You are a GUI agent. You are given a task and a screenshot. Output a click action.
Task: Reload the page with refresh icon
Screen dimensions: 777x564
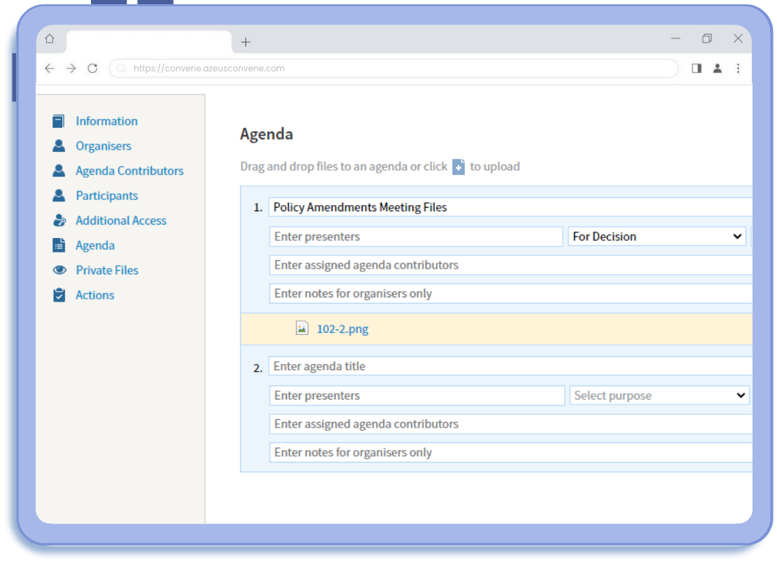coord(92,69)
